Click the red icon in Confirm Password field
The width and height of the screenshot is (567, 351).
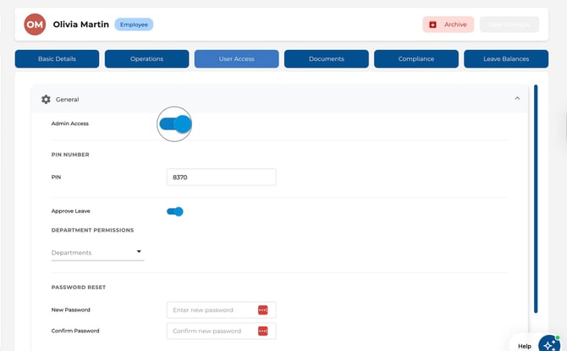[262, 331]
